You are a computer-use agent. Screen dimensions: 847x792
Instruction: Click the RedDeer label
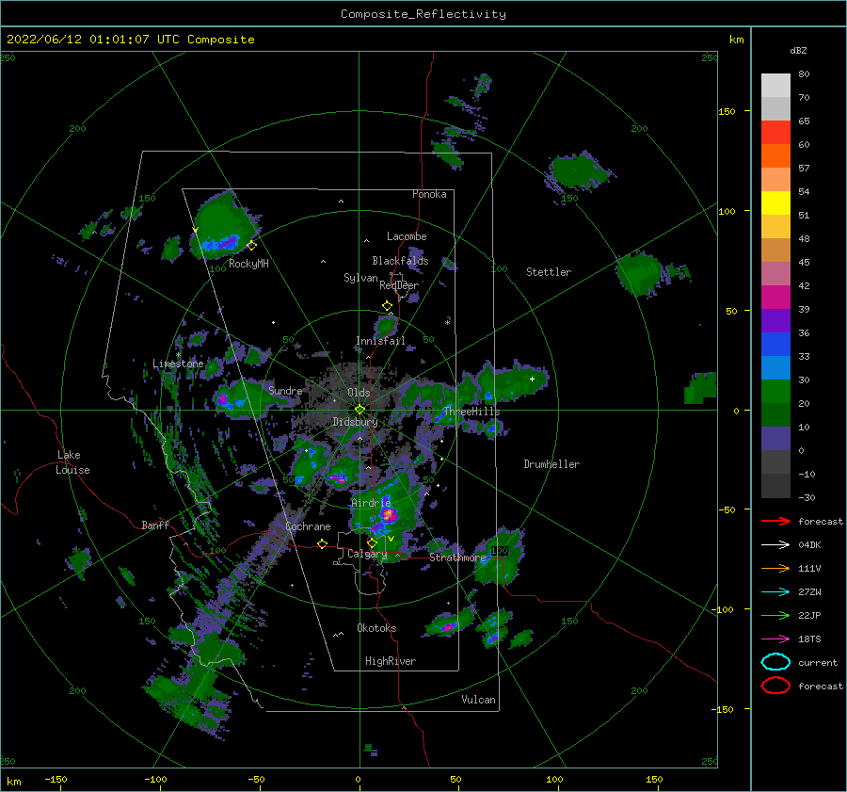tap(399, 285)
